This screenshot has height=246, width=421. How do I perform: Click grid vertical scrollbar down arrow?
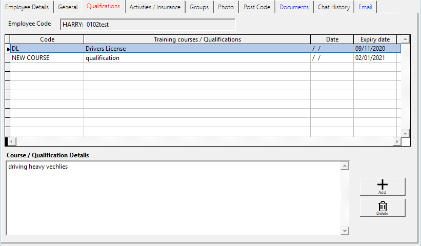405,133
